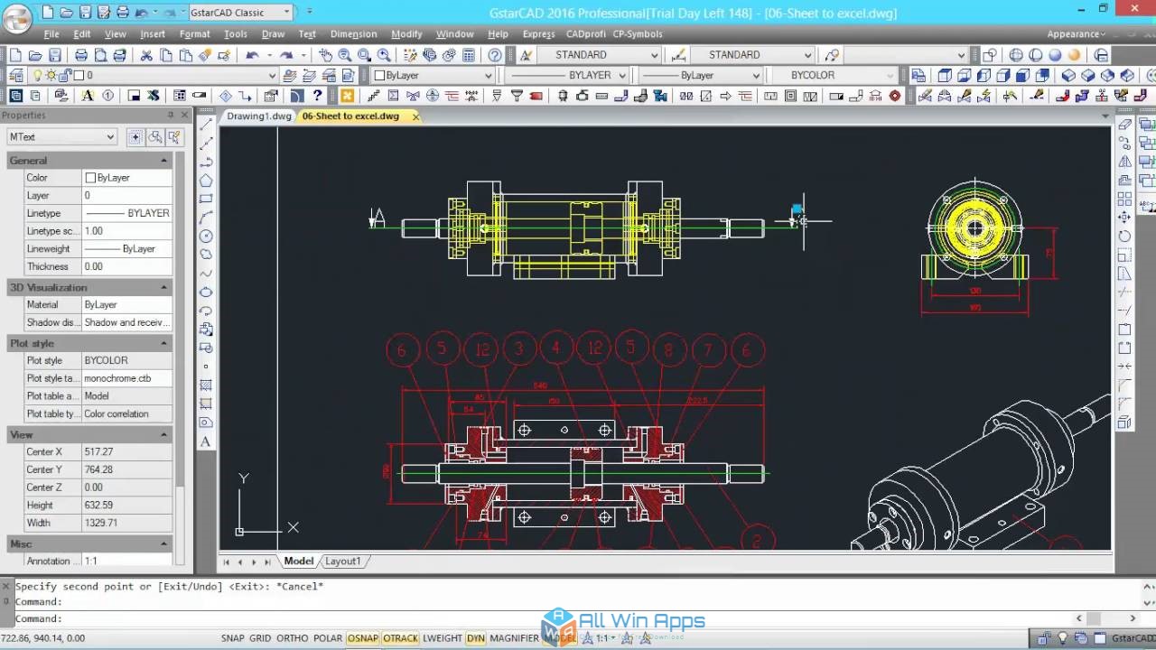Select the Polygon draw tool

(x=206, y=181)
